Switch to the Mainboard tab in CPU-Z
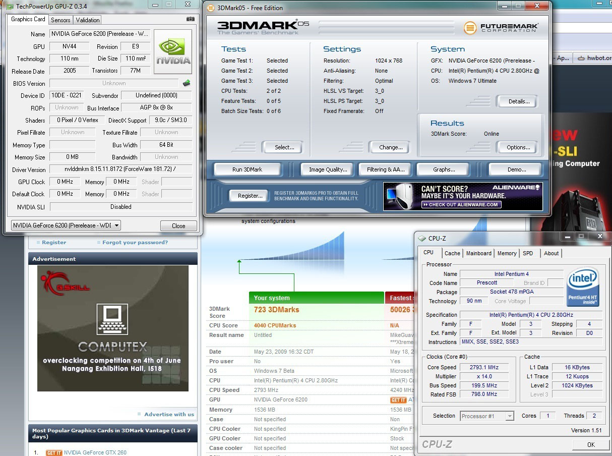This screenshot has width=612, height=456. coord(478,253)
